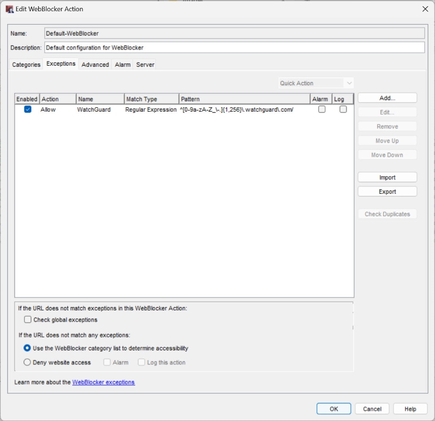Open the Advanced tab
The height and width of the screenshot is (421, 435).
(95, 65)
